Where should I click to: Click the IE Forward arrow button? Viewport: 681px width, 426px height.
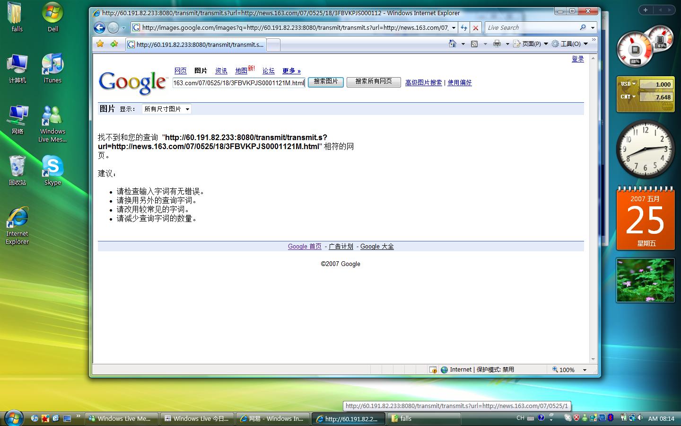pos(113,27)
